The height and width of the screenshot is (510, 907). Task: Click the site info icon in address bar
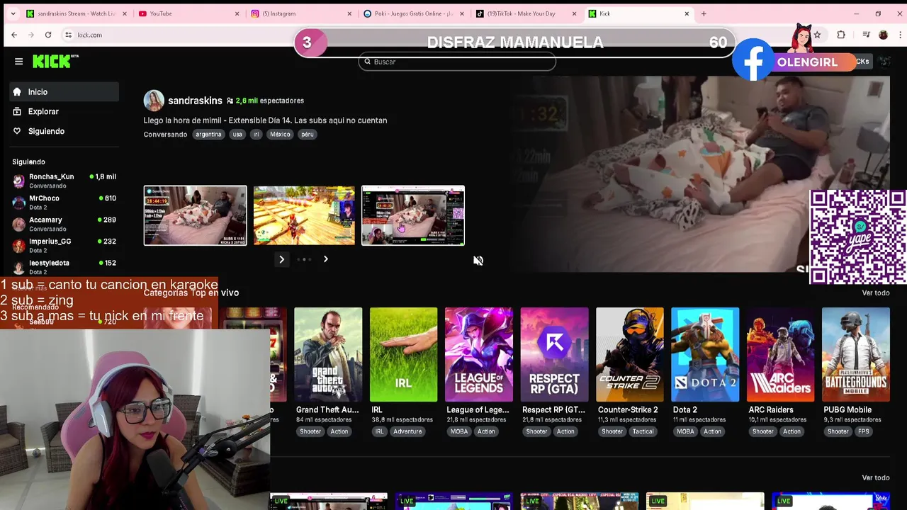(x=68, y=35)
